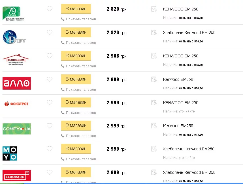243x184 pixels.
Task: Click the Comfy UA store logo
Action: 17,129
